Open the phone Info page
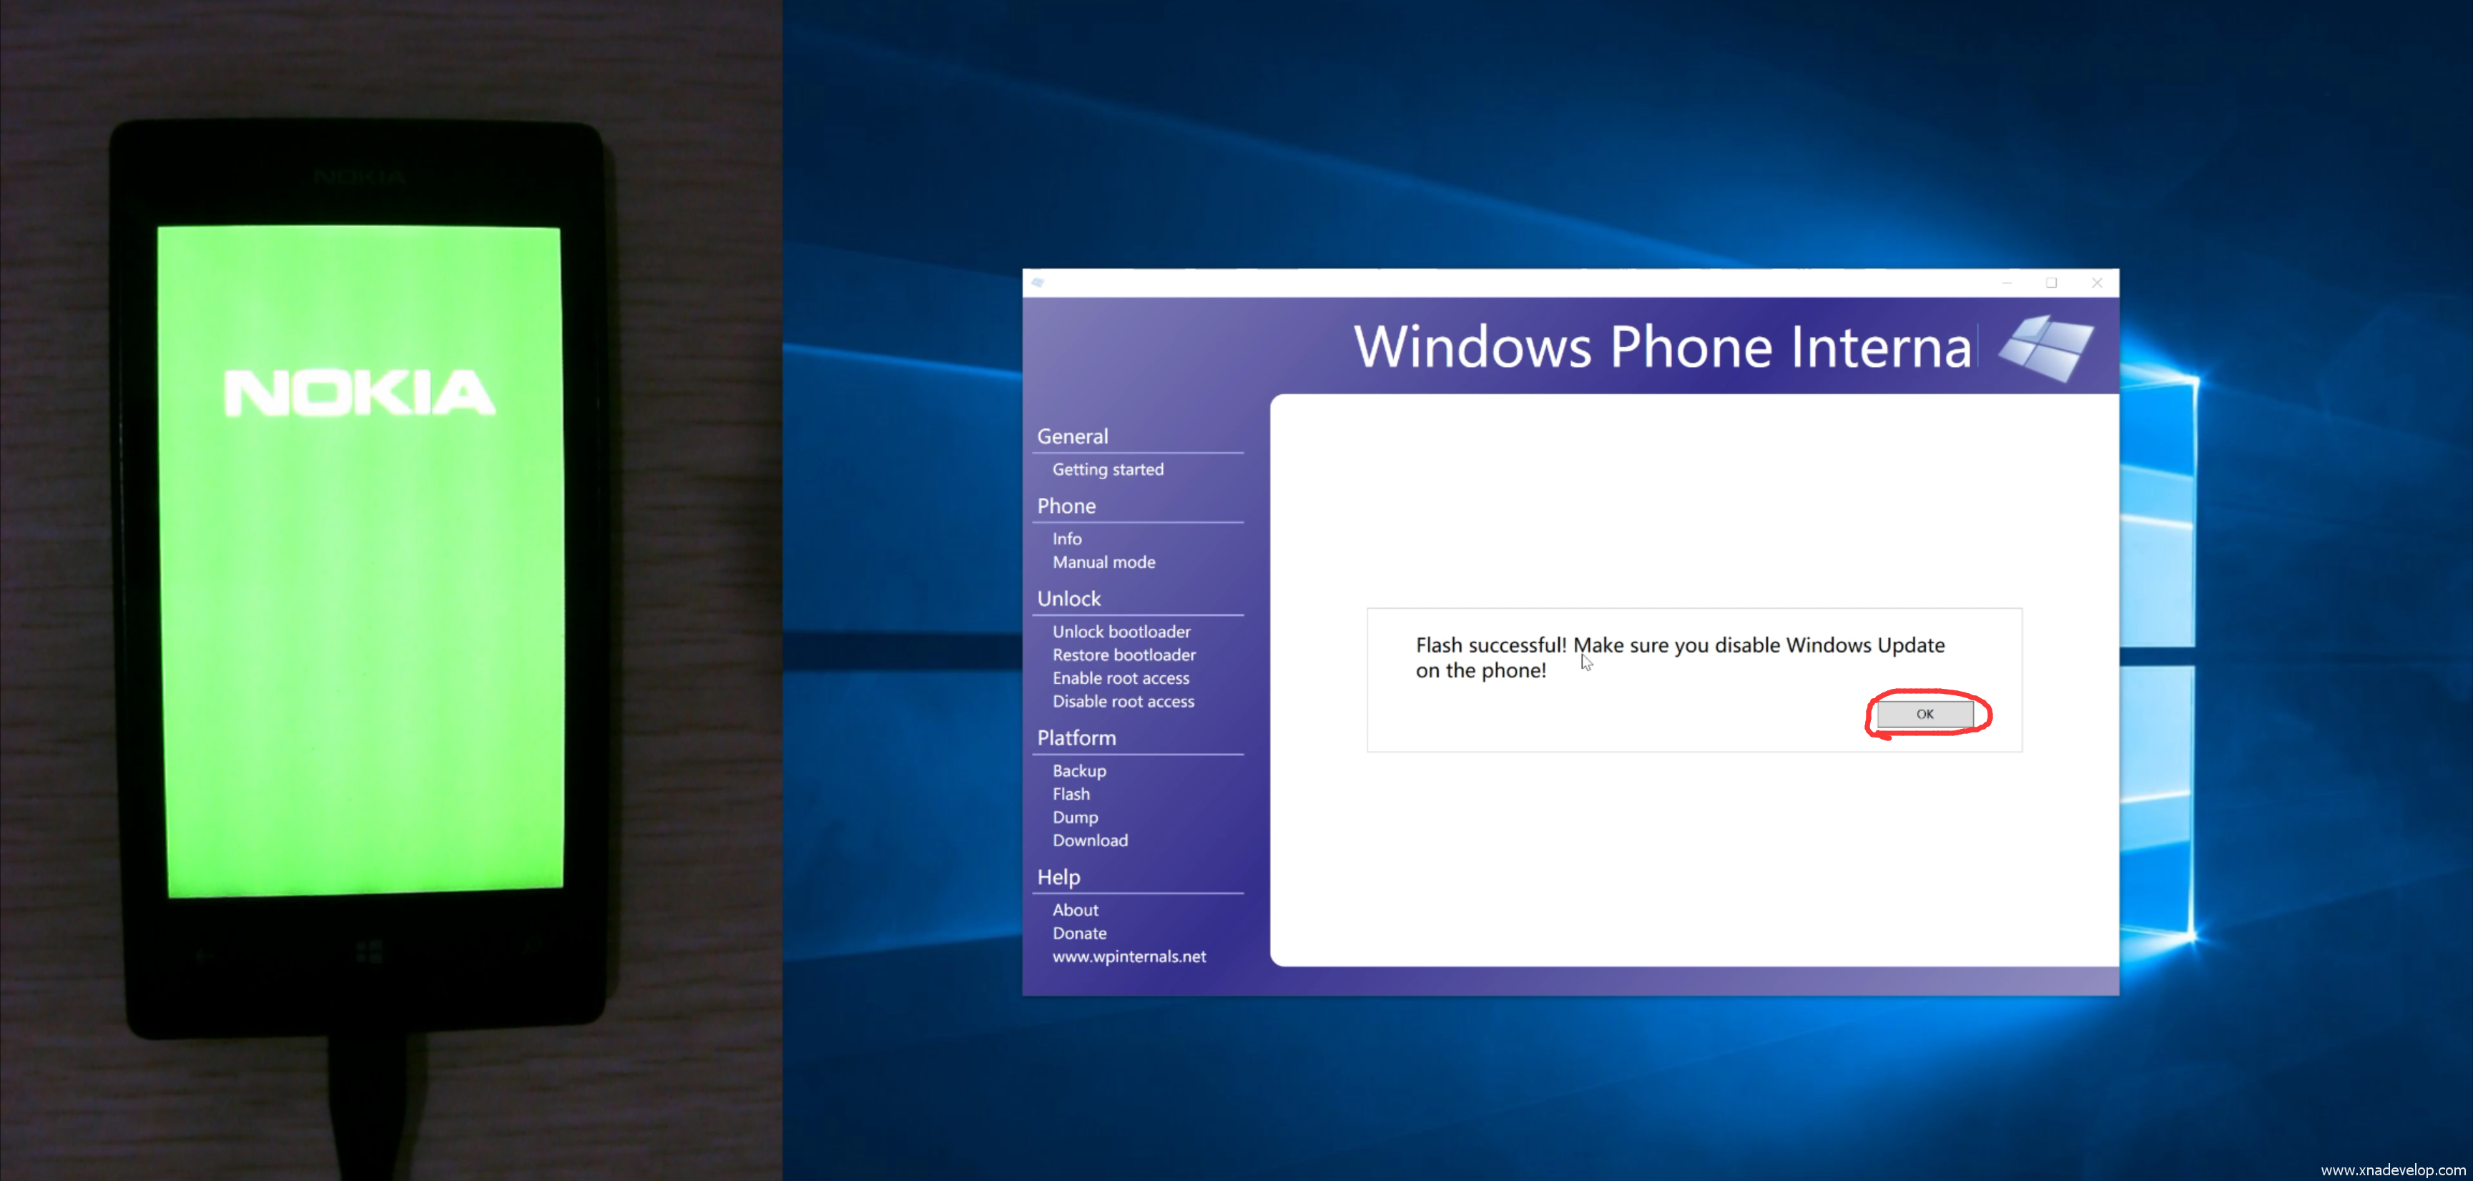The image size is (2473, 1181). coord(1066,539)
